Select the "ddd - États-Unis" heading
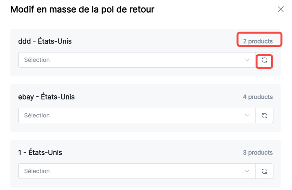The image size is (292, 190). (45, 41)
